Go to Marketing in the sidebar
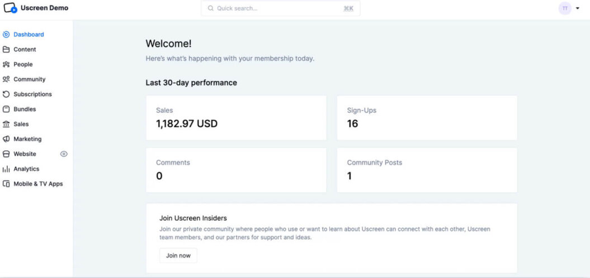This screenshot has height=278, width=590. (x=27, y=139)
